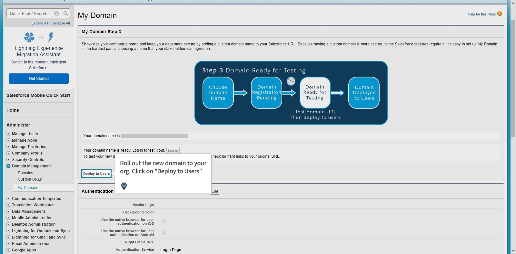Expand the Data Management section
Viewport: 516px width, 254px height.
tap(8, 211)
